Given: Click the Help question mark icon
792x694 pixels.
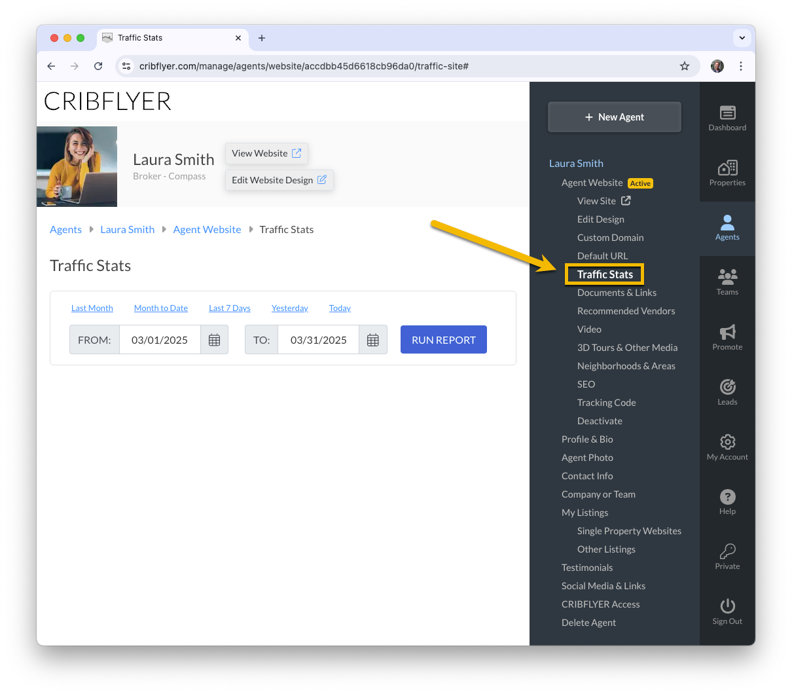Looking at the screenshot, I should point(727,496).
